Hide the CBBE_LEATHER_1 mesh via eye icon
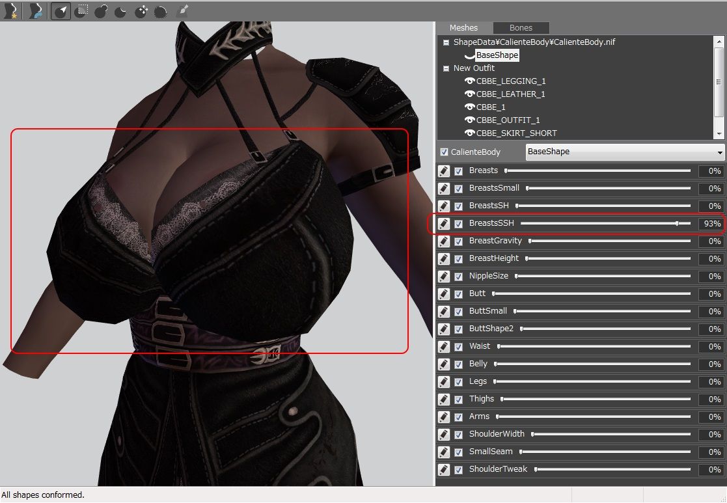Image resolution: width=727 pixels, height=503 pixels. point(469,94)
